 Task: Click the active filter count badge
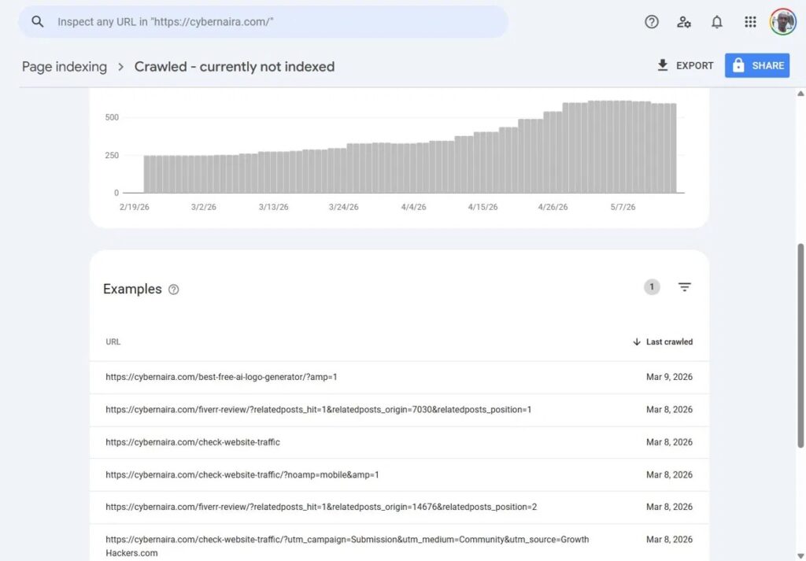pos(652,286)
